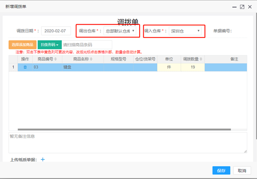
Task: Click the 备注 column header
Action: coord(226,59)
